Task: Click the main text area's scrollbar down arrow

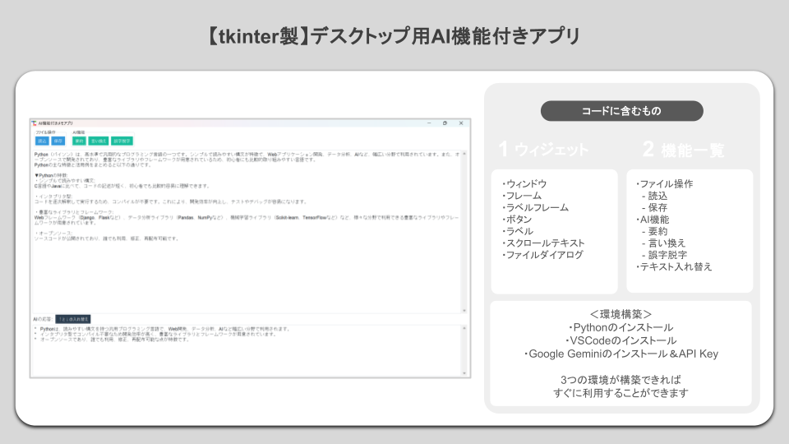Action: point(464,311)
